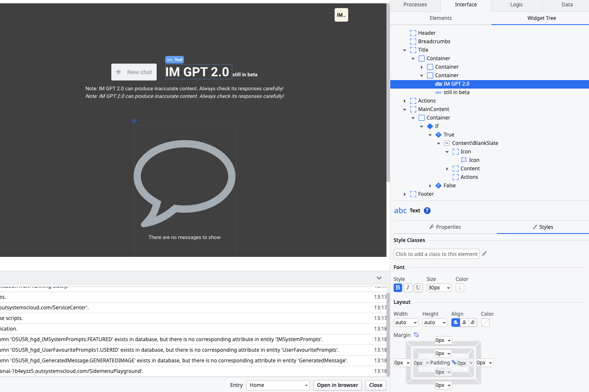Expand the Actions node in widget tree
Image resolution: width=589 pixels, height=392 pixels.
click(405, 101)
